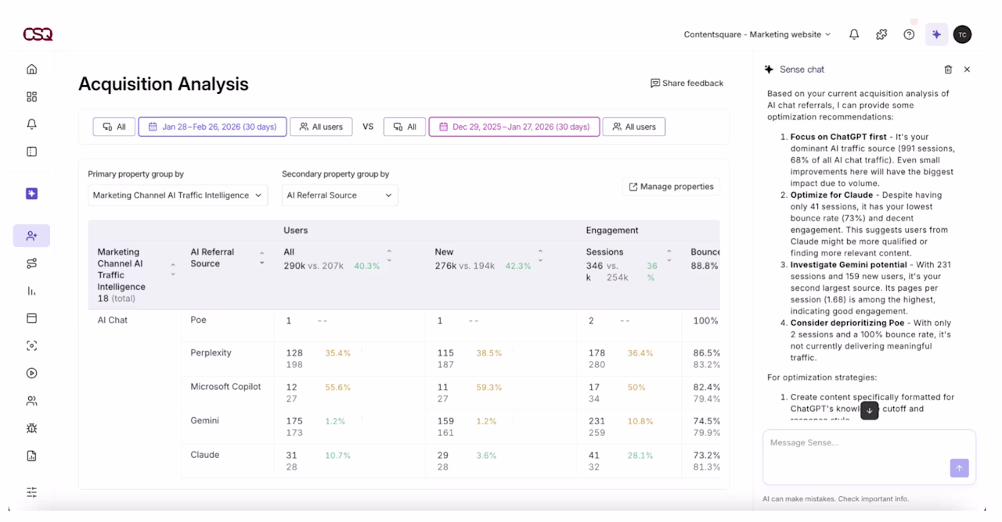
Task: Open first All users segment button
Action: coord(321,127)
